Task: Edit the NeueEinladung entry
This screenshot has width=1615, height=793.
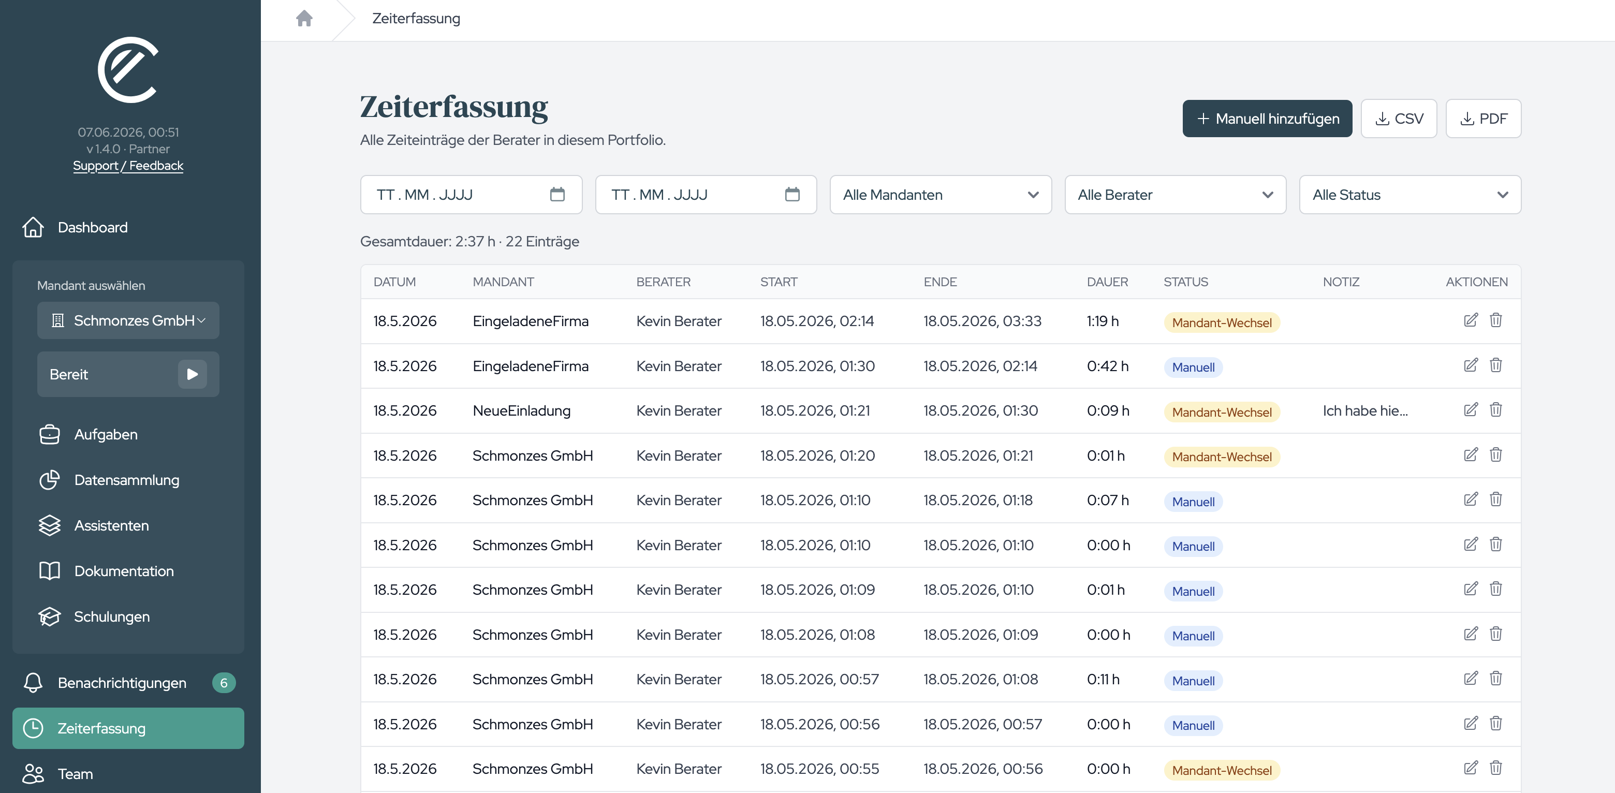Action: click(1471, 410)
